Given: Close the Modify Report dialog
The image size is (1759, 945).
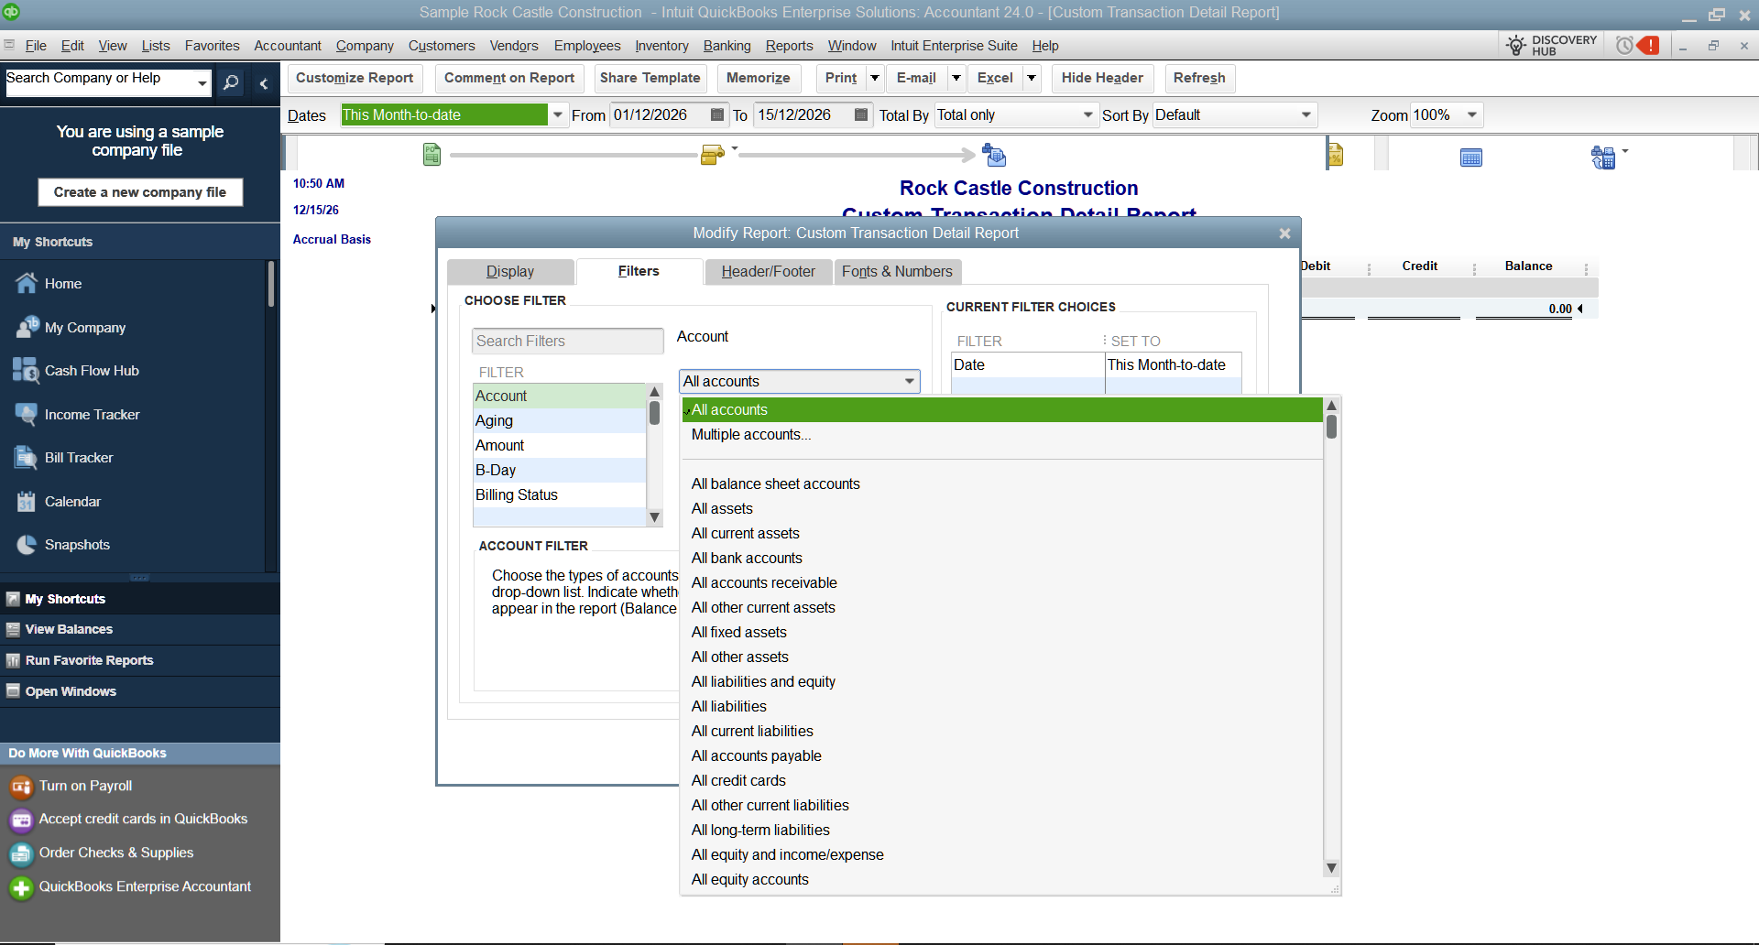Looking at the screenshot, I should click(x=1284, y=234).
